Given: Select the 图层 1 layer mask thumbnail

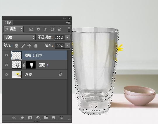Looking at the screenshot, I should click(31, 65).
